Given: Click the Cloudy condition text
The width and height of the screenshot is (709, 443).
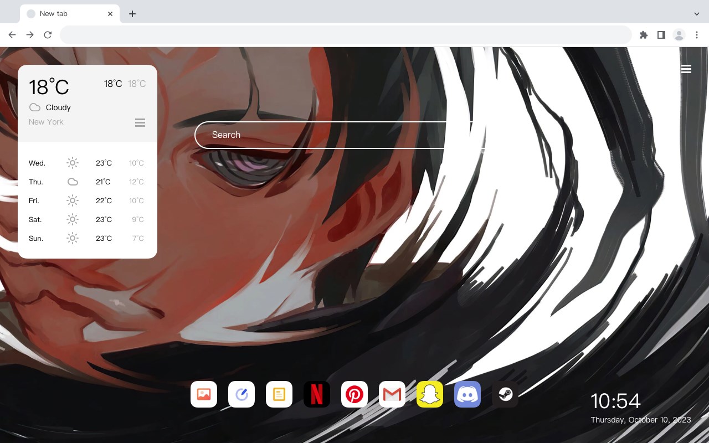Looking at the screenshot, I should 58,107.
